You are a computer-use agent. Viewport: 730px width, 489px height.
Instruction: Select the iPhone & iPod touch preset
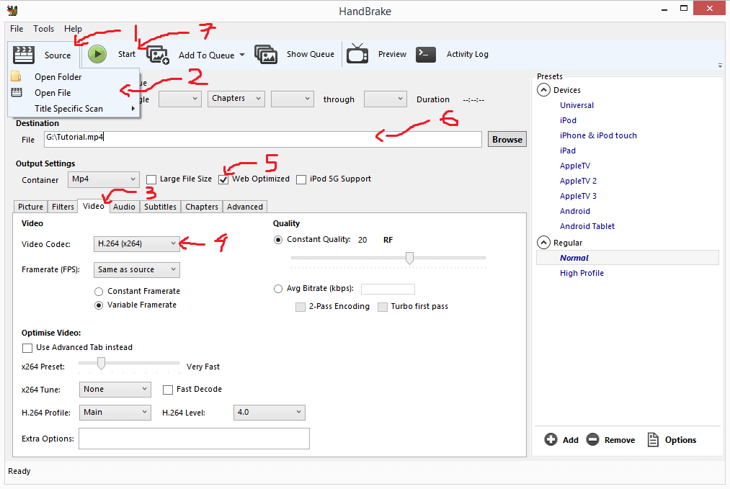(x=598, y=135)
